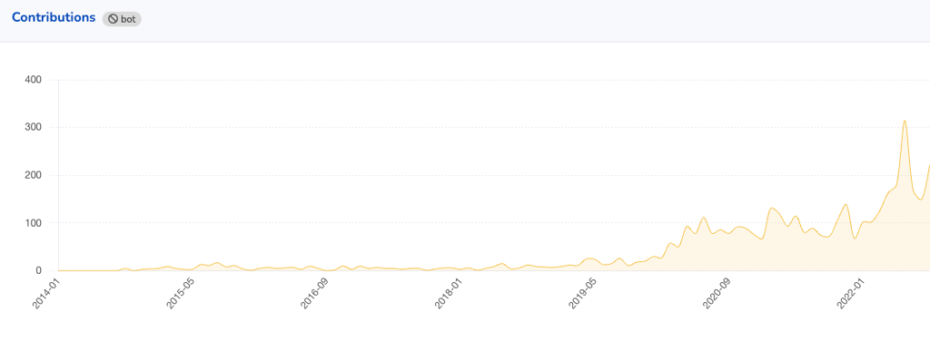
Task: Toggle the bot filter badge
Action: coord(122,19)
